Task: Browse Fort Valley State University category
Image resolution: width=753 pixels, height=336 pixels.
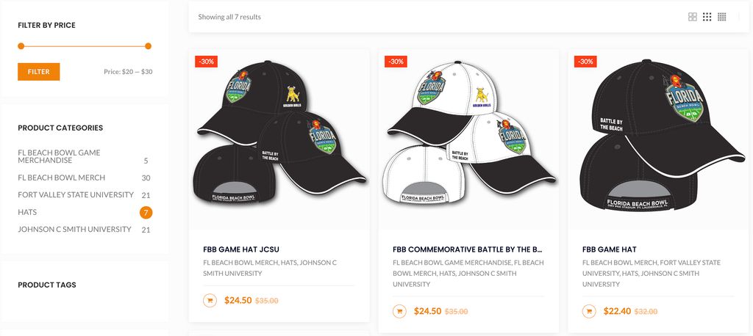Action: (76, 195)
